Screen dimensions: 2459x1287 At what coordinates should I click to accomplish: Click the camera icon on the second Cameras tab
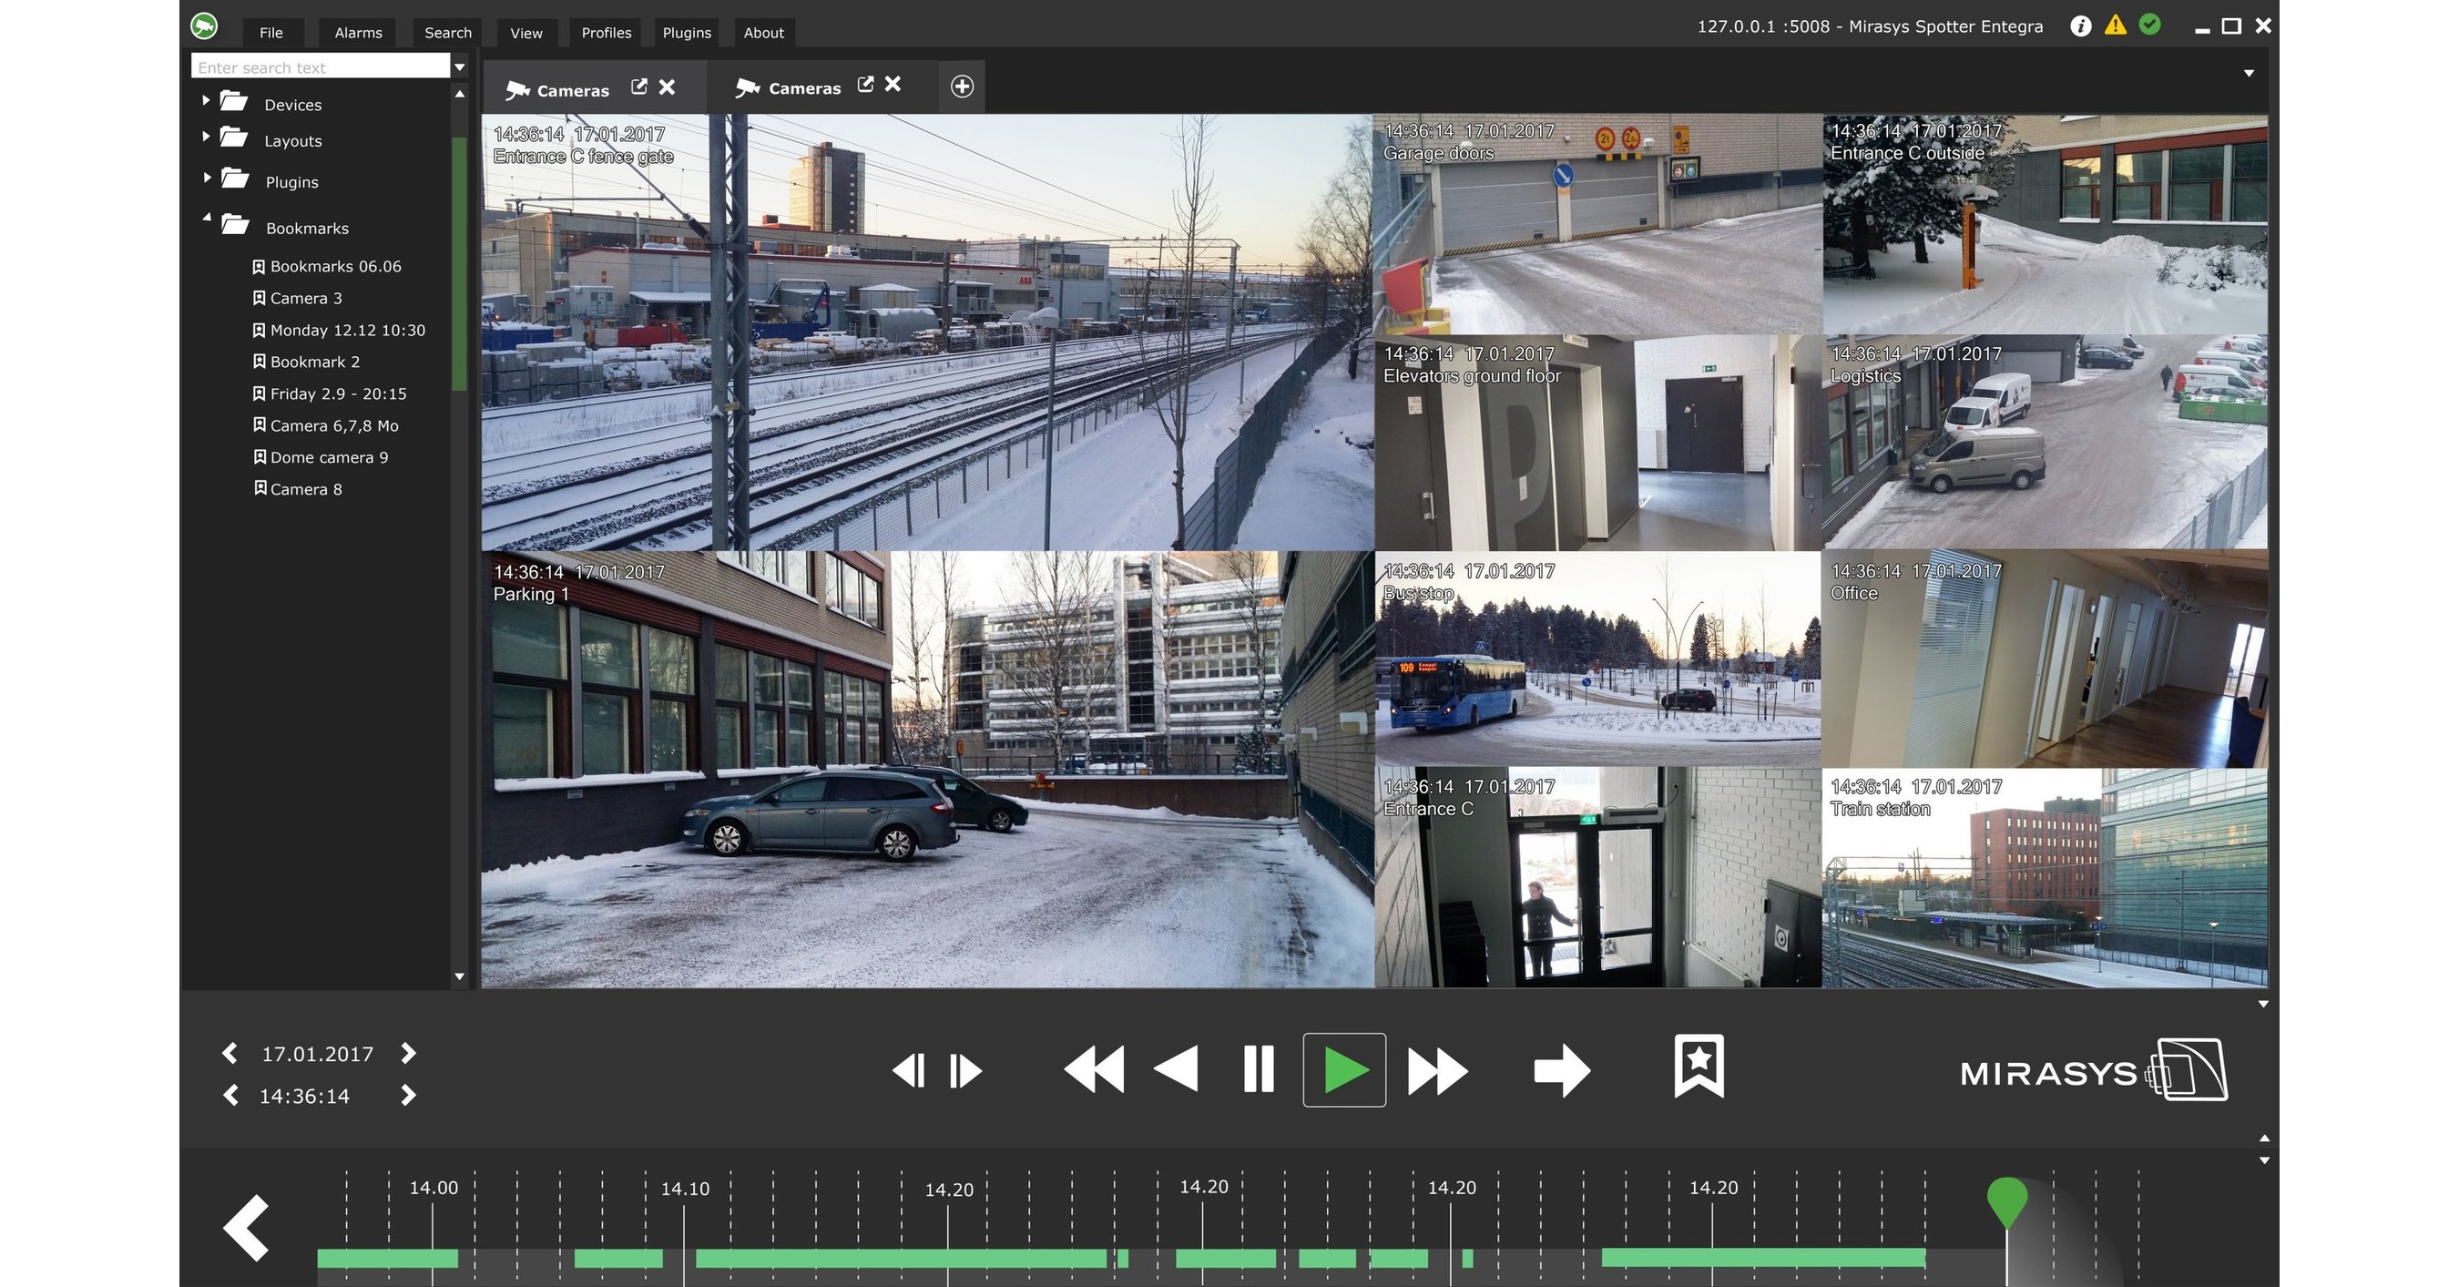click(x=749, y=87)
